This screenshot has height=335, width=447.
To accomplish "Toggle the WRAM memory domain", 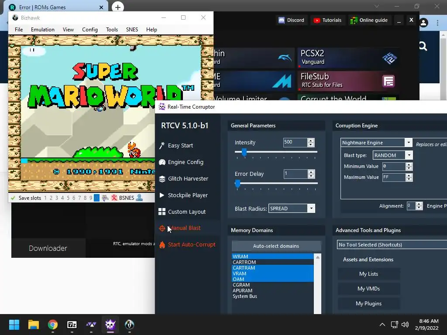I will (272, 256).
